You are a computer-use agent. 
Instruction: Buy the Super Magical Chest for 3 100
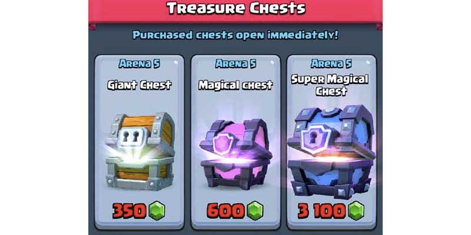tap(331, 211)
